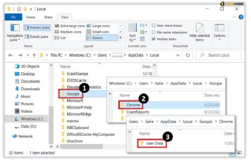Choose Large icons layout
The height and width of the screenshot is (162, 251).
click(98, 26)
